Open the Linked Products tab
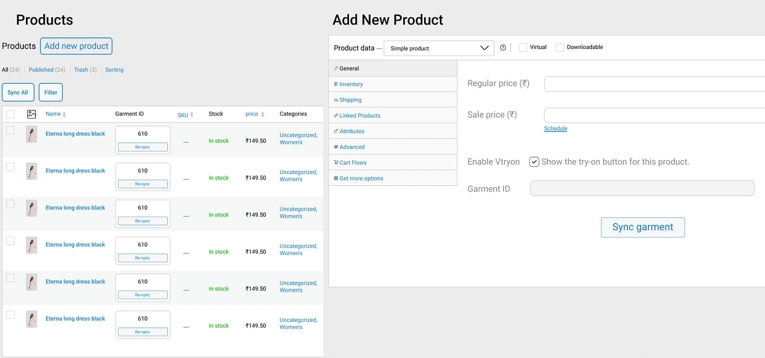The height and width of the screenshot is (358, 765). click(360, 116)
